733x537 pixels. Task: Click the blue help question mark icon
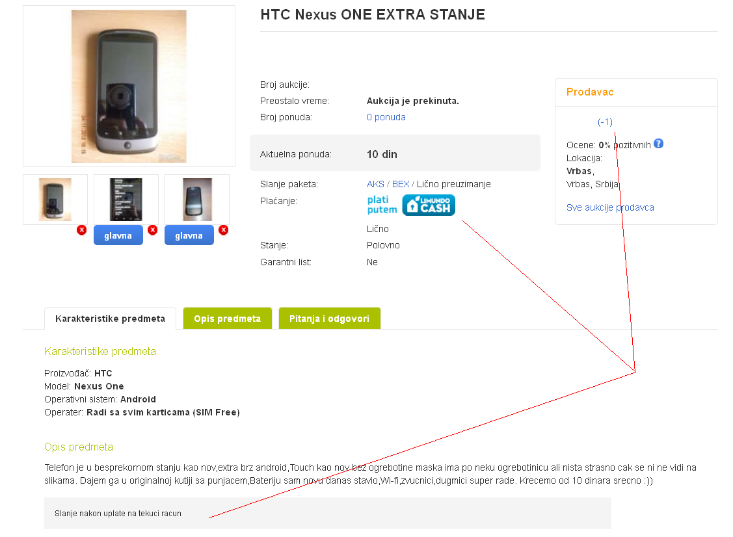point(659,144)
